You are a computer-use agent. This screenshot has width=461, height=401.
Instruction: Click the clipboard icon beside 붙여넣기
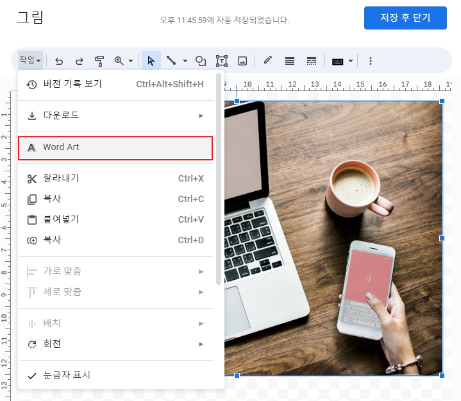click(x=32, y=220)
